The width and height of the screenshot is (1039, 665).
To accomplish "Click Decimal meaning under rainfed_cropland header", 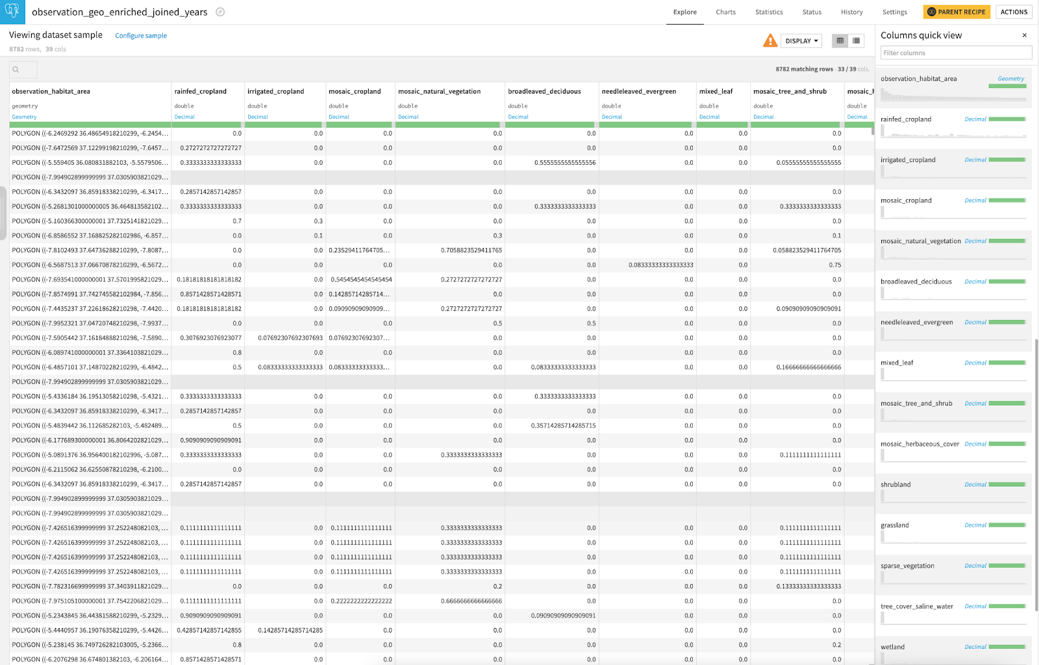I will 184,117.
